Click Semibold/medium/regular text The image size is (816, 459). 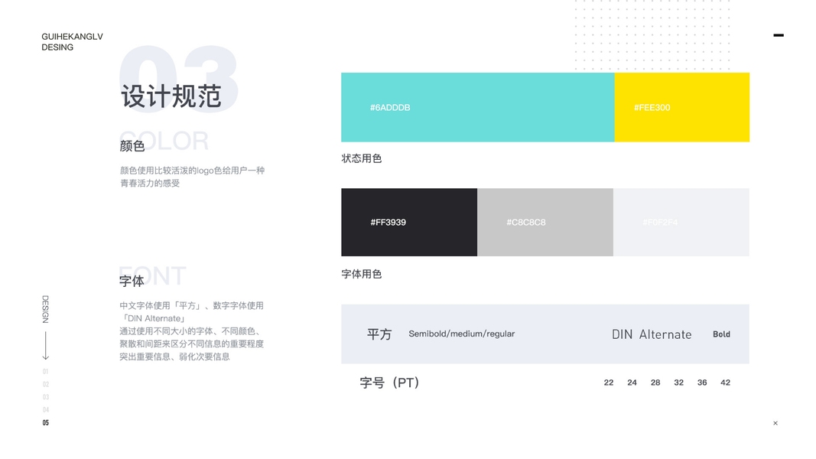point(462,334)
